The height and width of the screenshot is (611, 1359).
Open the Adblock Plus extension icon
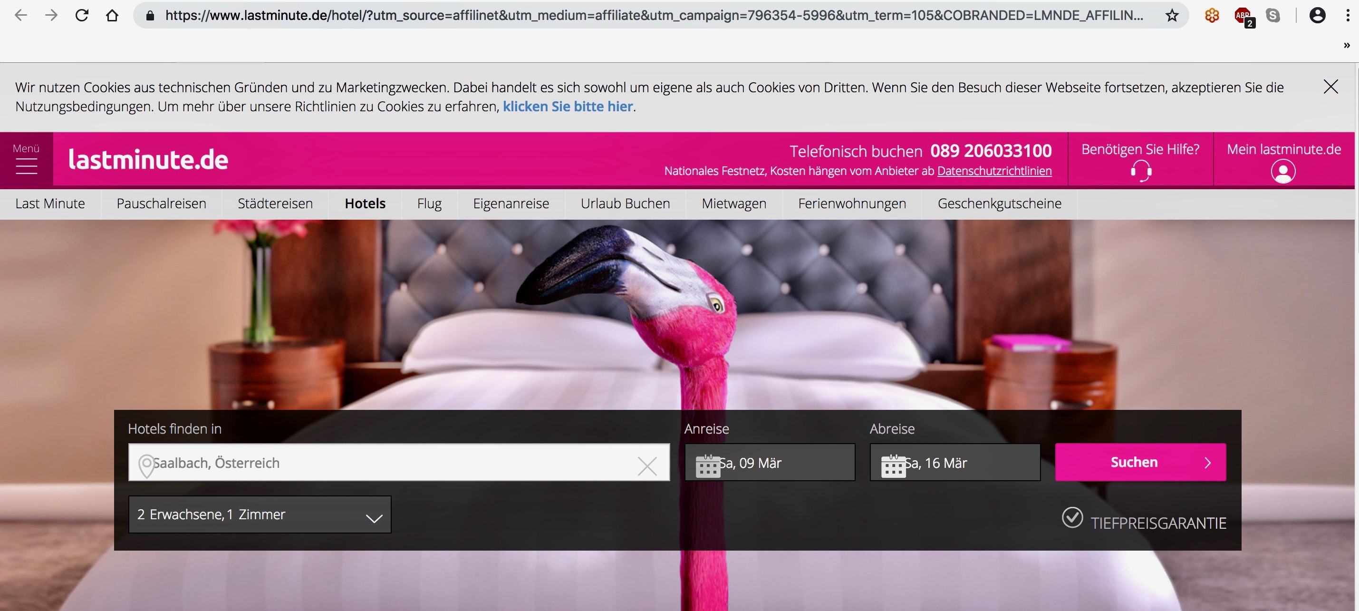coord(1243,16)
